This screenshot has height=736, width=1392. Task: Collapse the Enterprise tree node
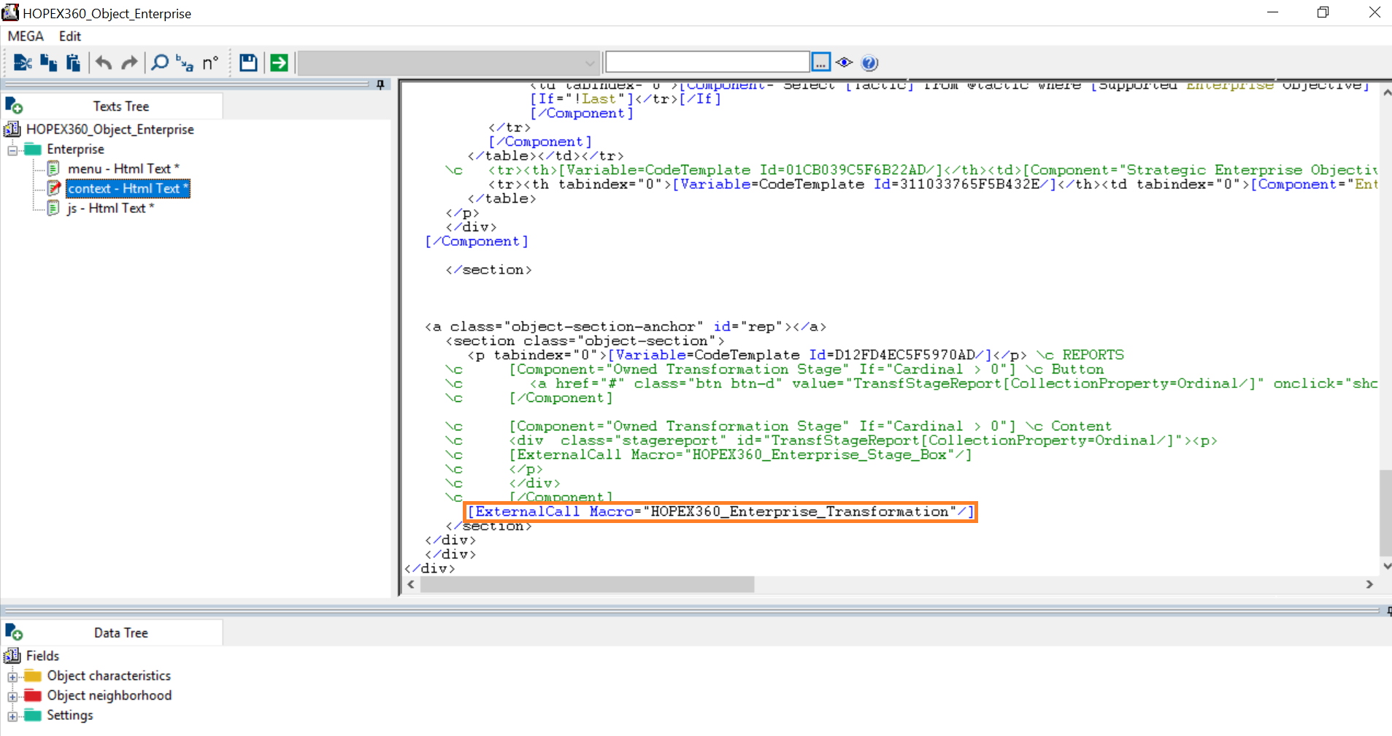pyautogui.click(x=12, y=149)
